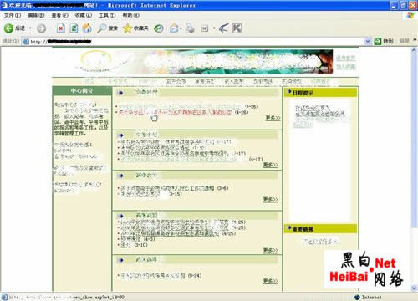Open the 文件(F) menu
This screenshot has width=418, height=301.
(13, 15)
